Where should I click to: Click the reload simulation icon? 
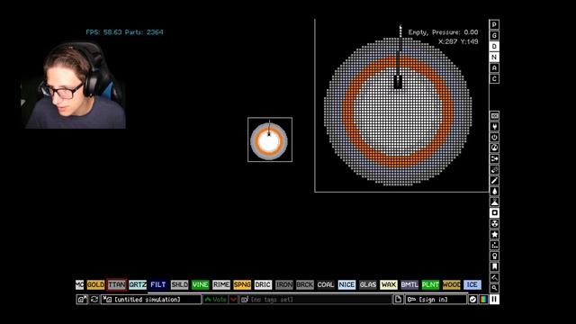coord(94,300)
